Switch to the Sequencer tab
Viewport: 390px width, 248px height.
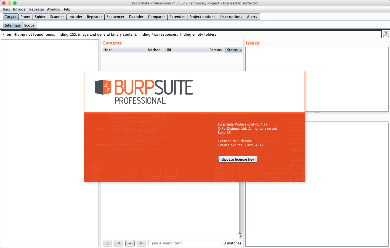click(115, 17)
